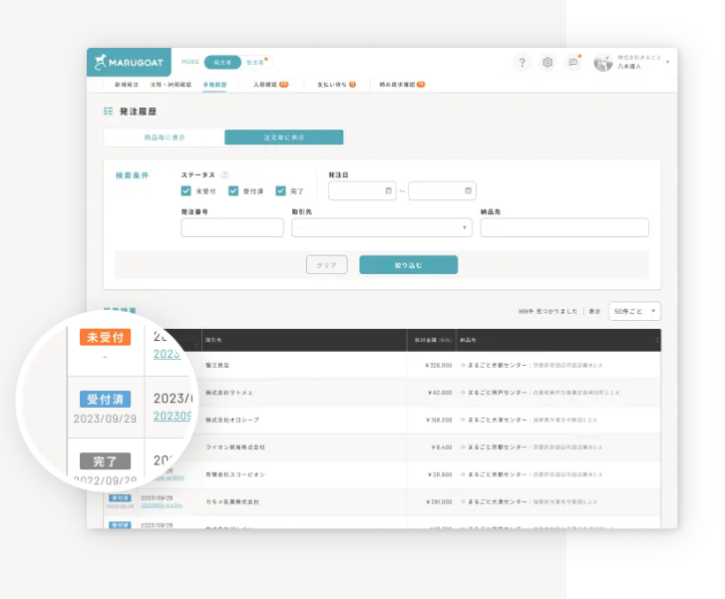This screenshot has height=599, width=725.
Task: Click the user profile avatar
Action: (x=602, y=63)
